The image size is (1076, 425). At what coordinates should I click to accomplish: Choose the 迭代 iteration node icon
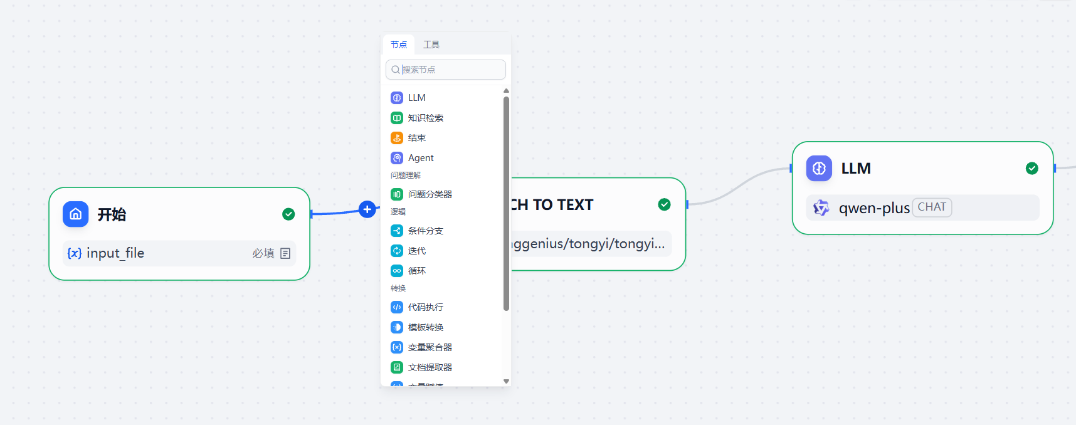(x=397, y=251)
